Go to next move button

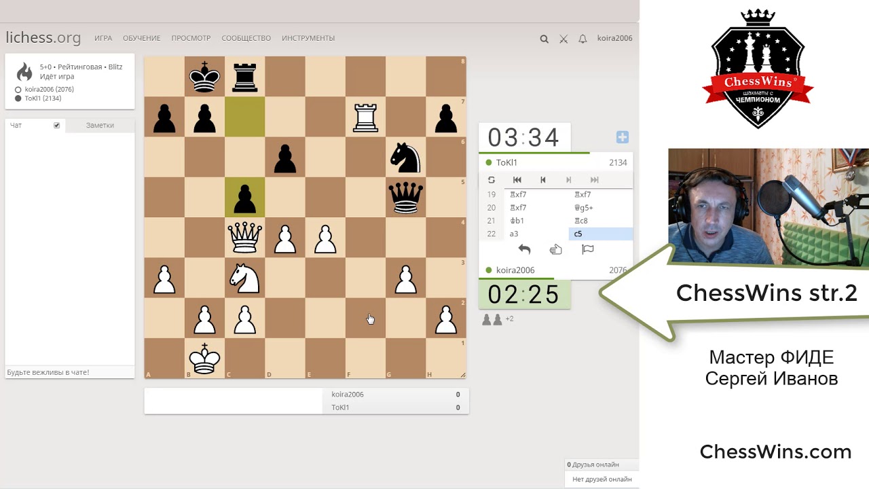coord(569,180)
